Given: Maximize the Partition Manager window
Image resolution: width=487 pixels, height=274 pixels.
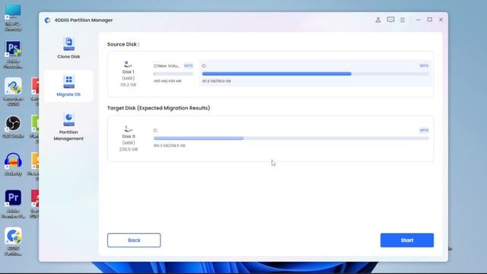Looking at the screenshot, I should click(x=429, y=20).
